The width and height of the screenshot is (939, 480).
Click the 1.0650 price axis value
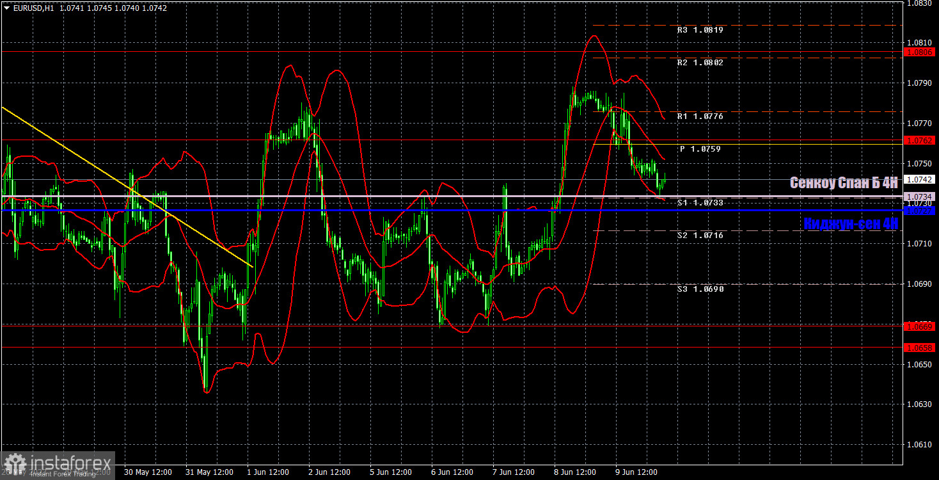point(919,364)
